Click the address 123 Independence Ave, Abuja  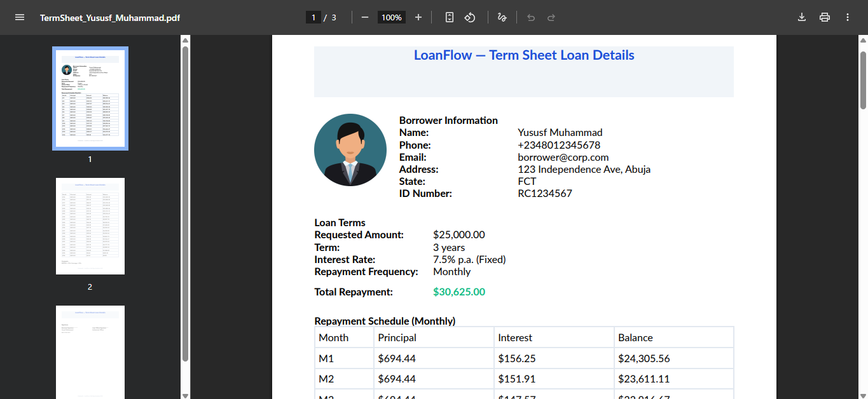(x=584, y=169)
